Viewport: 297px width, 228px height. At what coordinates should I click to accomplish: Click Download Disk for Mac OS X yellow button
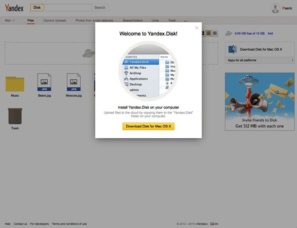tap(148, 126)
